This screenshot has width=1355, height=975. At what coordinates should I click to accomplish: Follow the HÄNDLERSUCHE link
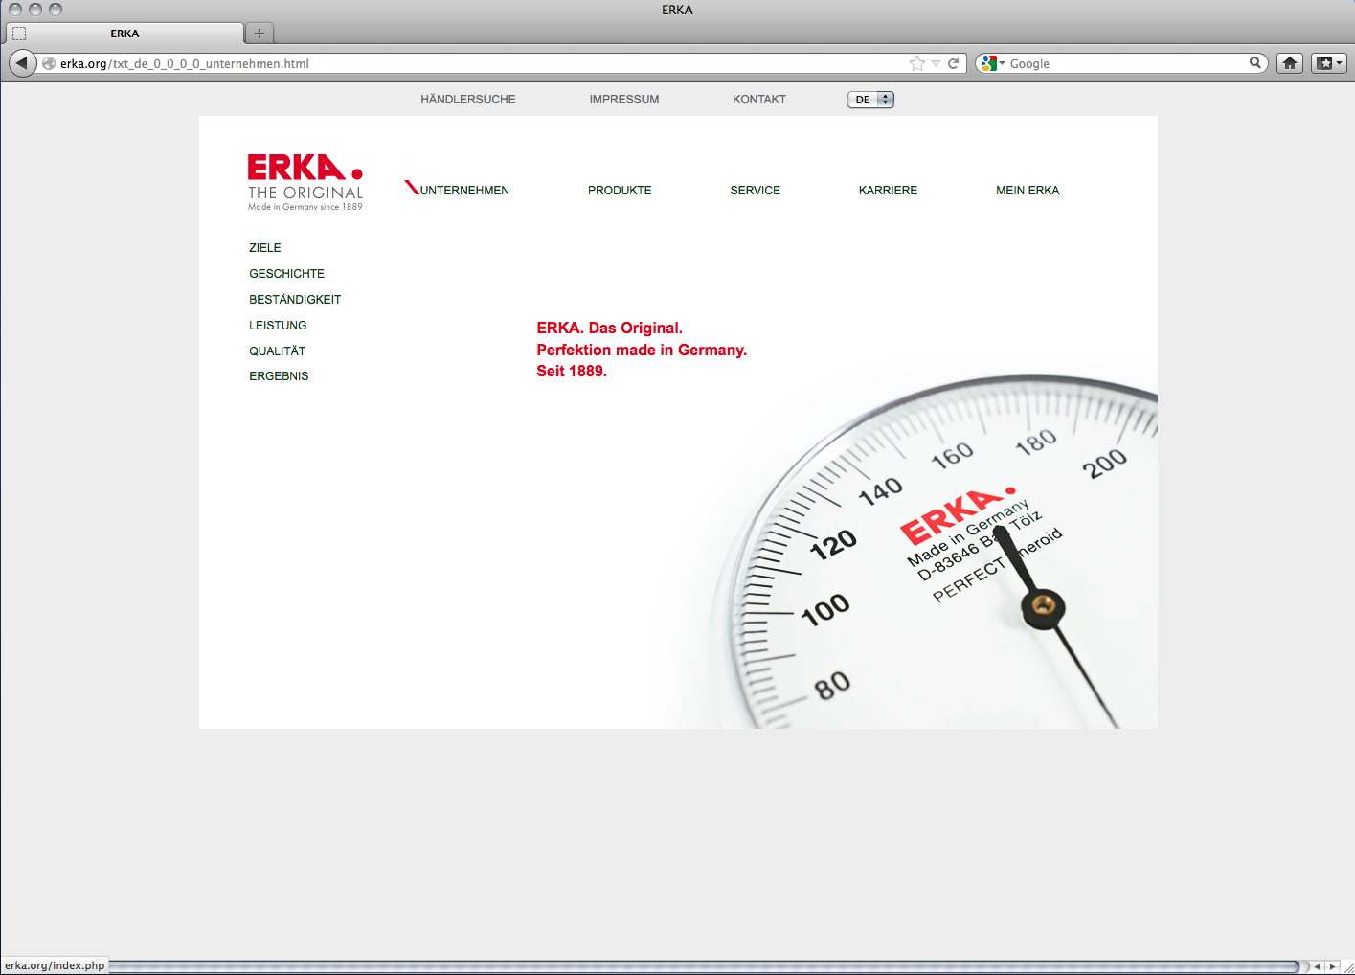point(467,100)
